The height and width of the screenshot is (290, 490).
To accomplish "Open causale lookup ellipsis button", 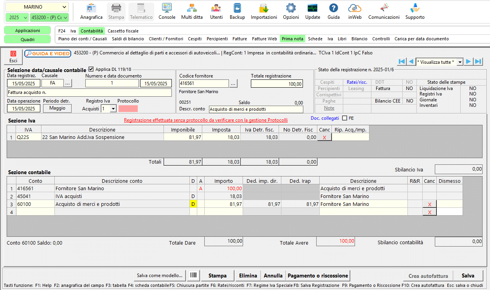I will point(68,83).
